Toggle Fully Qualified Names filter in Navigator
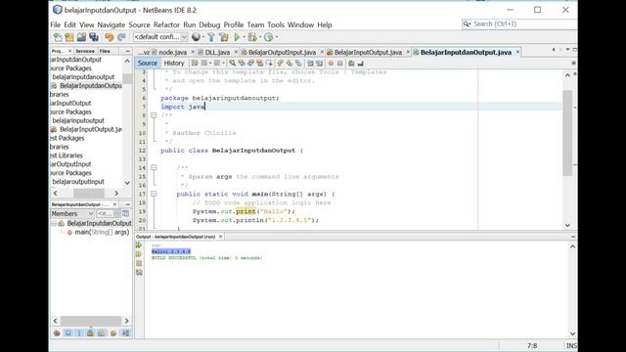This screenshot has width=626, height=352. coord(113,332)
